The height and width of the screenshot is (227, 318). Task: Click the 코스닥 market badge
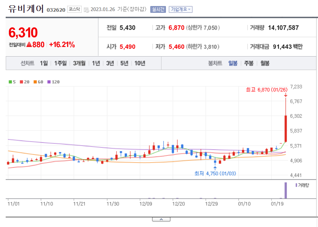pos(74,9)
